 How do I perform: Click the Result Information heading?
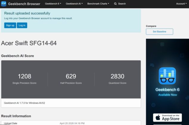16,116
